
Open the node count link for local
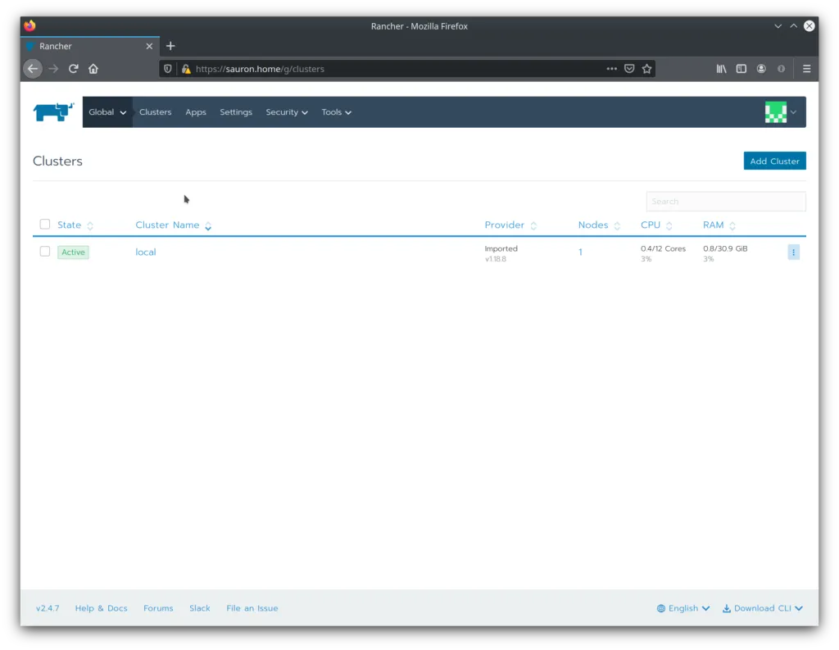point(580,252)
